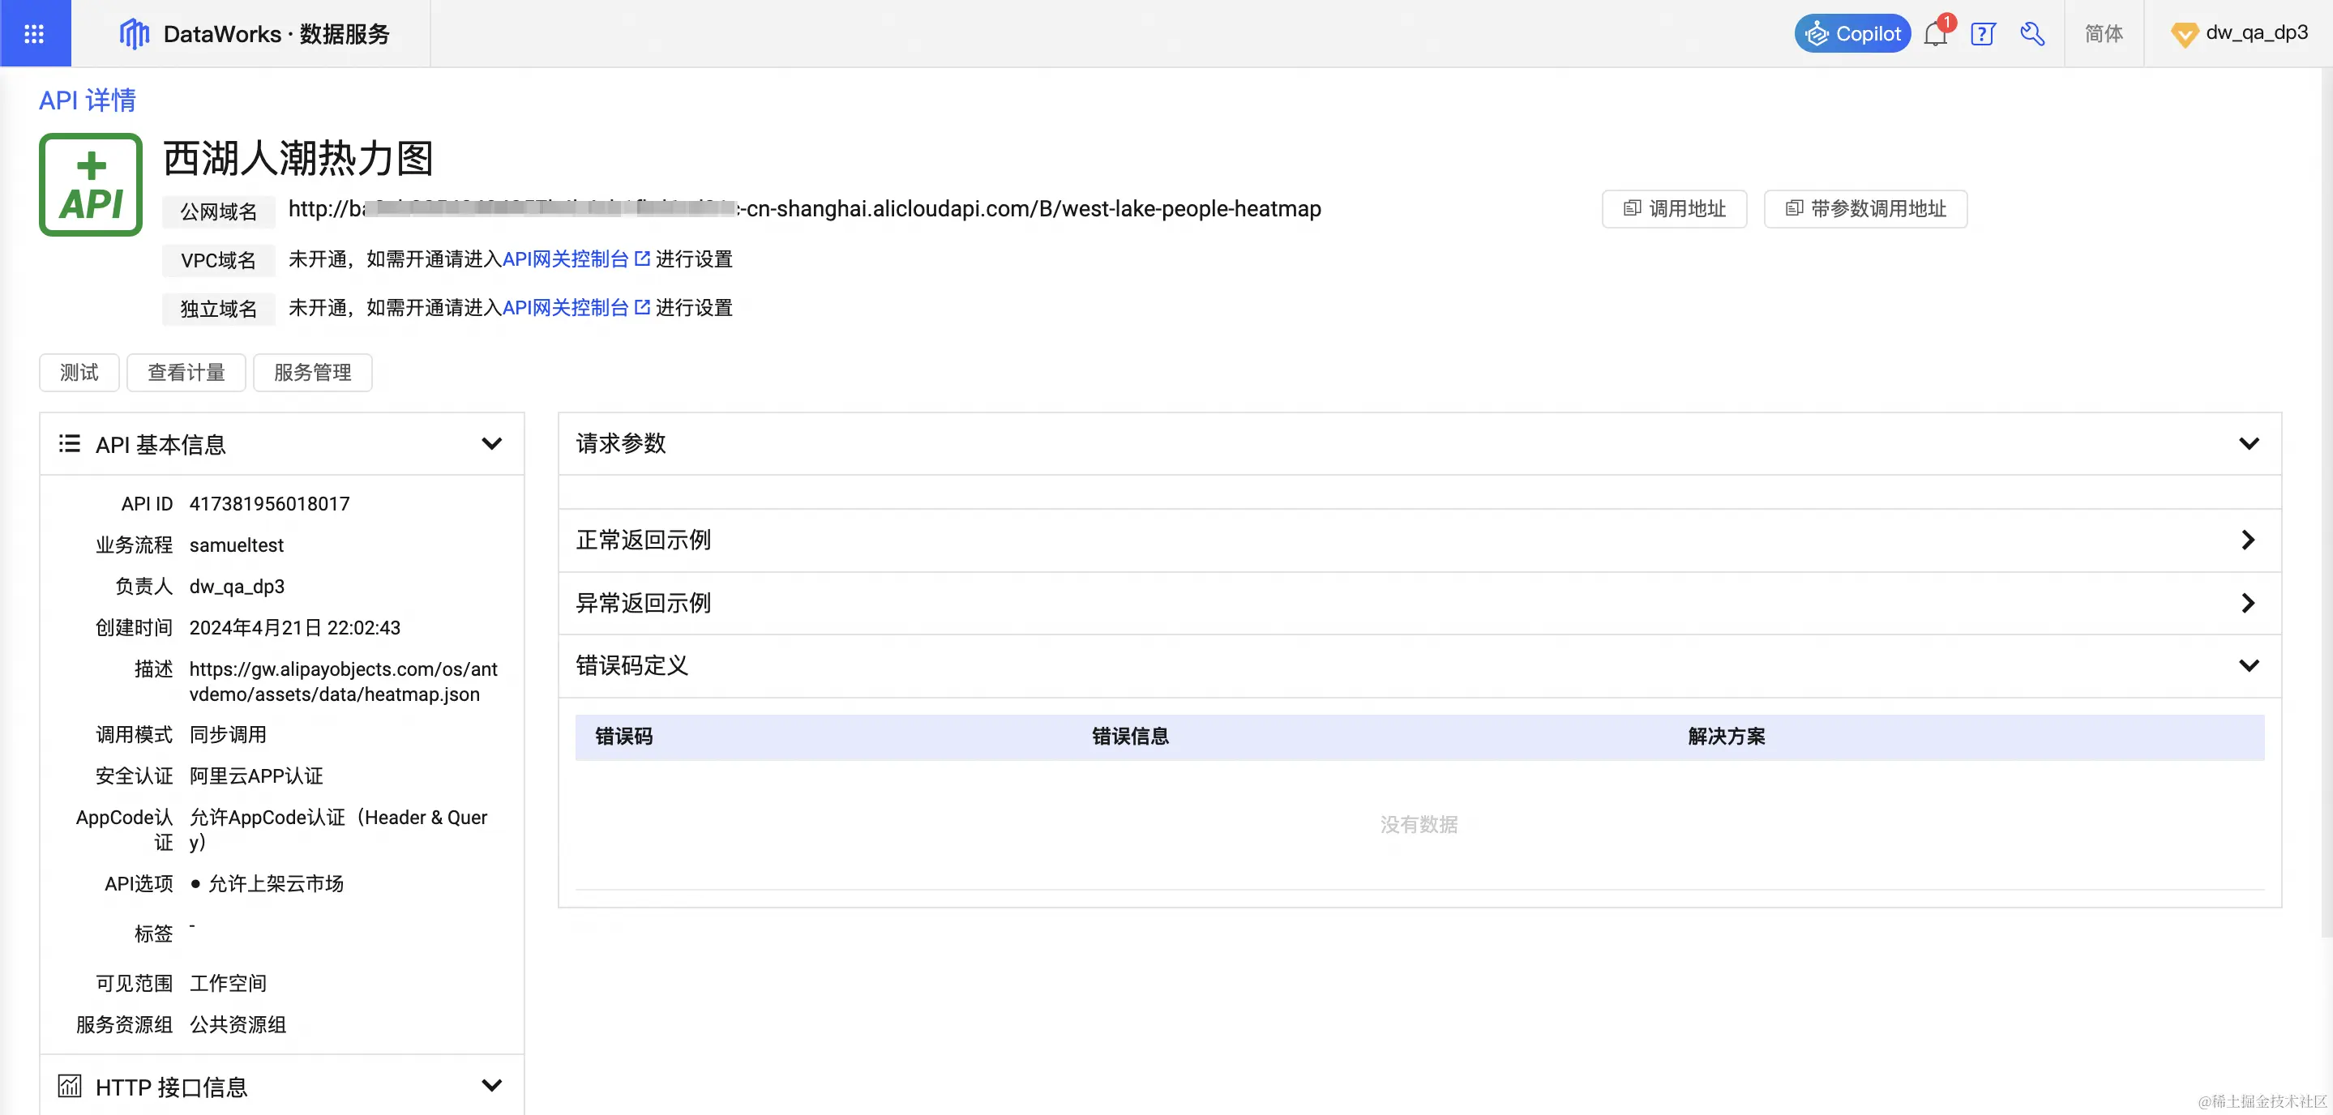Open 查看计量 metering view
This screenshot has width=2333, height=1115.
(x=186, y=372)
